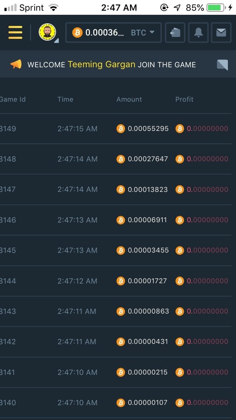Open the mail inbox icon
Viewport: 236px width, 420px height.
pos(221,33)
